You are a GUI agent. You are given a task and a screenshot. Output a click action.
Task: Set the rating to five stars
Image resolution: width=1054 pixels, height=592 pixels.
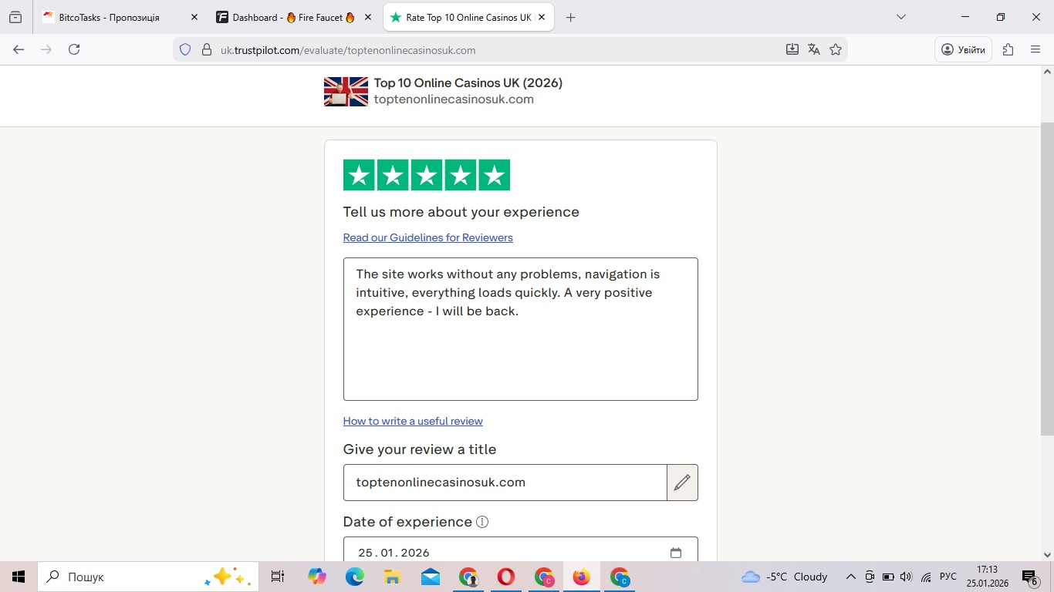(x=495, y=175)
